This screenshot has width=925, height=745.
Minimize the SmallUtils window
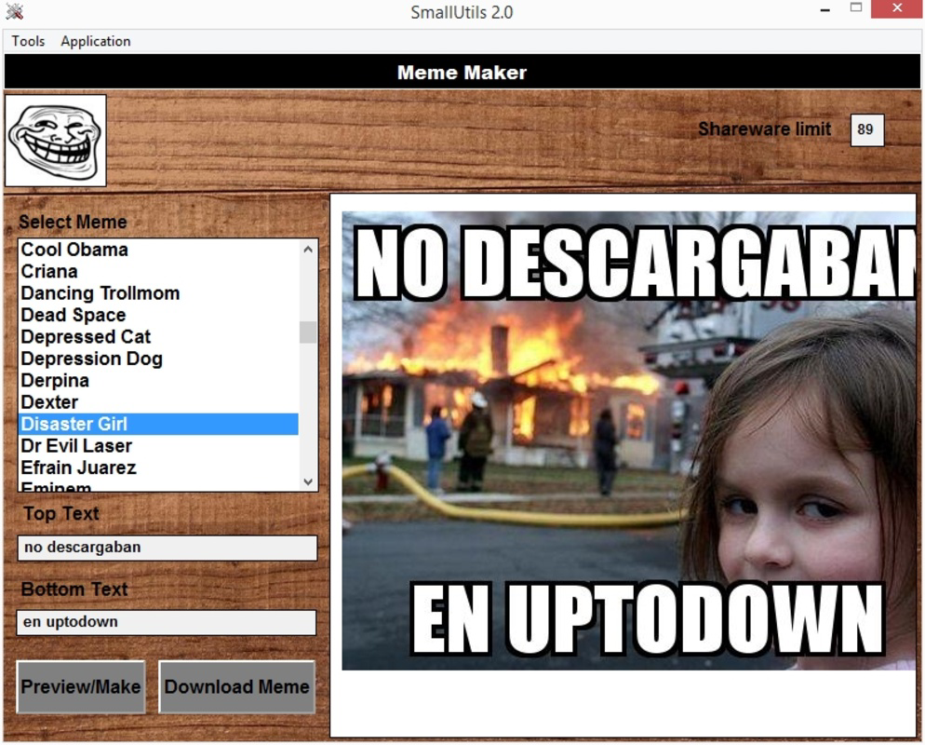tap(825, 9)
